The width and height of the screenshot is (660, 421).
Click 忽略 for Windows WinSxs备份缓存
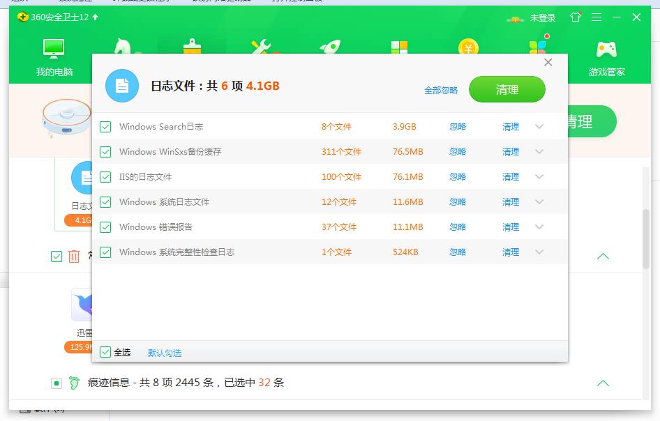tap(458, 152)
